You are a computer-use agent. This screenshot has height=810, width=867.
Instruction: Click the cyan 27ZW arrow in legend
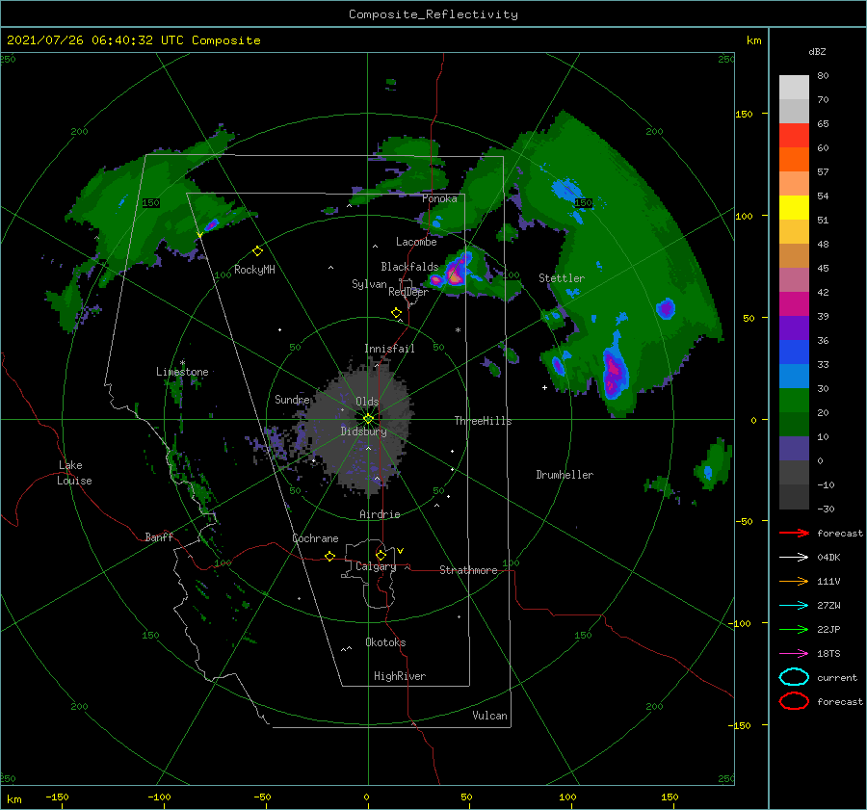[794, 606]
